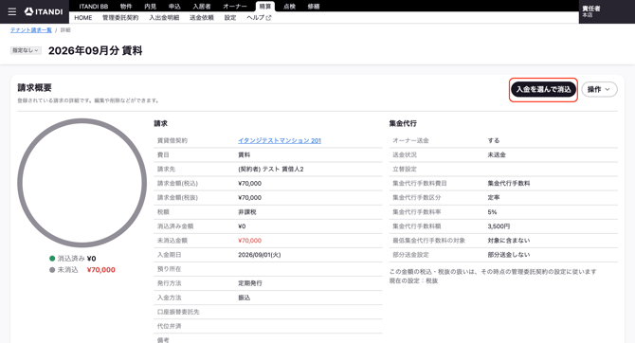Click the 入金期日 value 2026/09/01(火)
This screenshot has width=635, height=343.
[x=259, y=255]
